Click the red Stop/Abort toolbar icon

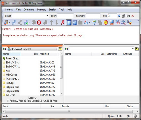[x=39, y=22]
